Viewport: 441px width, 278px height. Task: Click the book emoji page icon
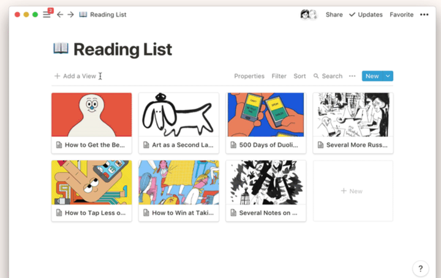[61, 49]
